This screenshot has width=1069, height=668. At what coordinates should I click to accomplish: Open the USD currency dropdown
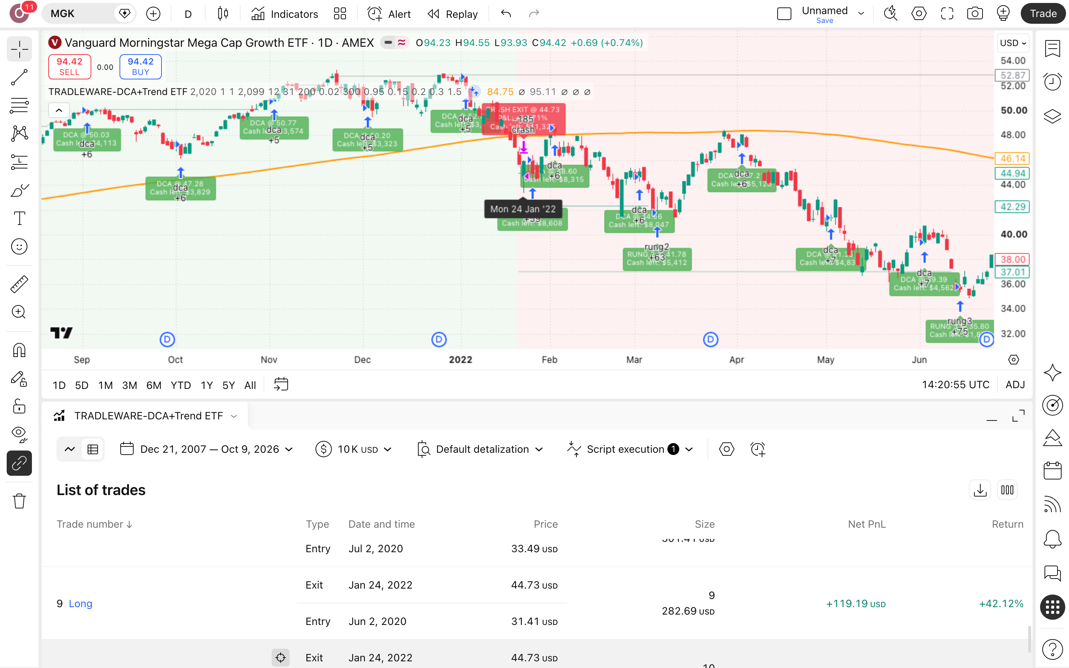point(1013,43)
